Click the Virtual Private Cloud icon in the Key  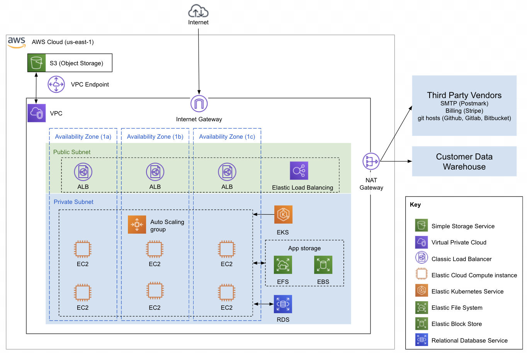coord(422,242)
